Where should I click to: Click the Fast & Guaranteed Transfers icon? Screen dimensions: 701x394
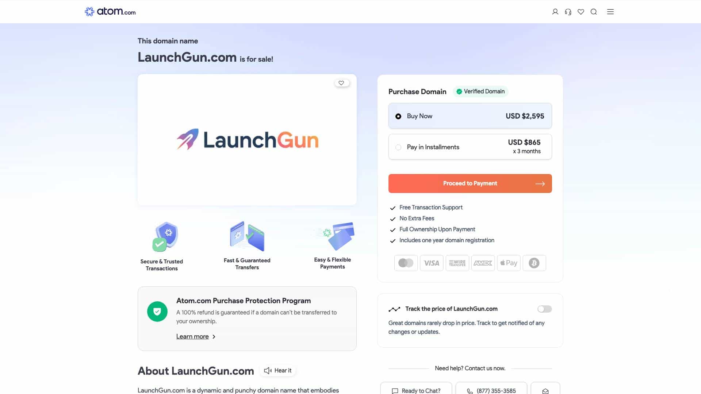pyautogui.click(x=247, y=236)
